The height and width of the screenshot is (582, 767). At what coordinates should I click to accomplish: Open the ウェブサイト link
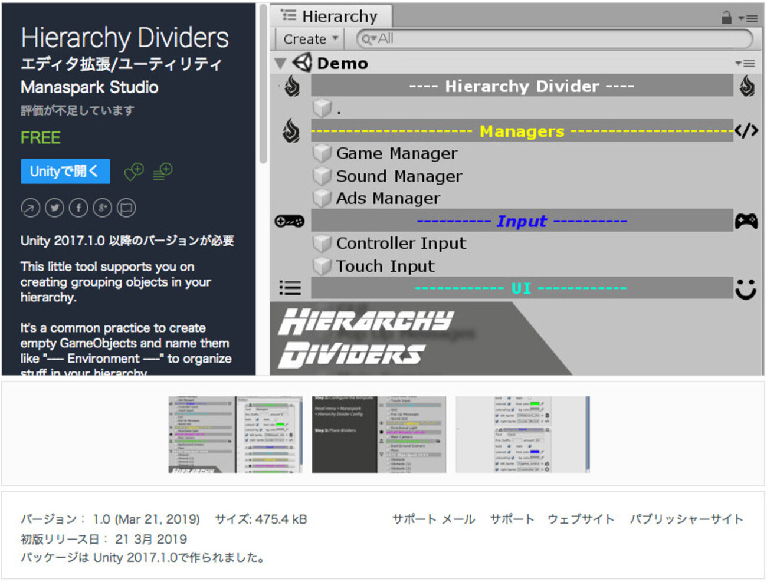click(x=581, y=519)
